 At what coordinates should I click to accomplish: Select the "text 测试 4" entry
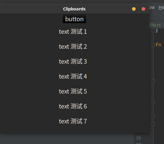point(73,76)
